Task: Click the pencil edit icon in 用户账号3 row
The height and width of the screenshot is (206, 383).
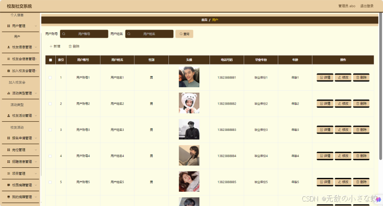Action: 340,129
